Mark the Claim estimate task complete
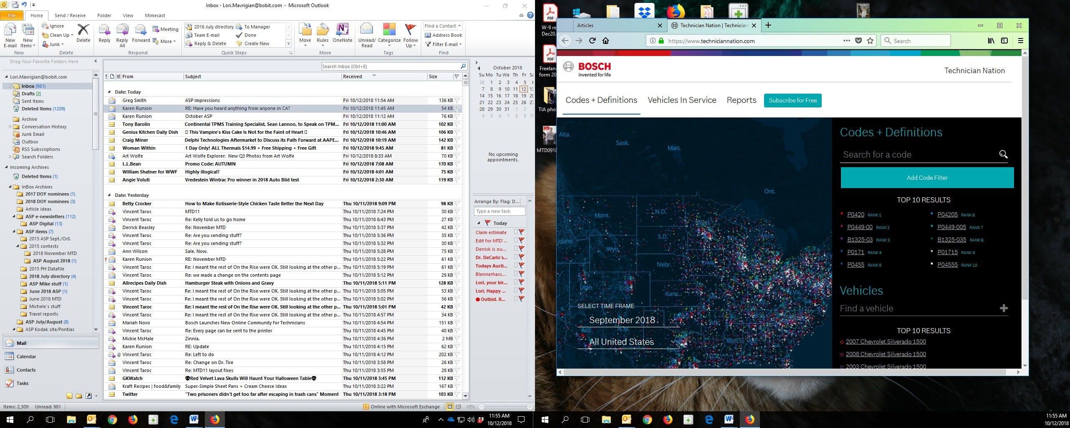 (x=516, y=232)
